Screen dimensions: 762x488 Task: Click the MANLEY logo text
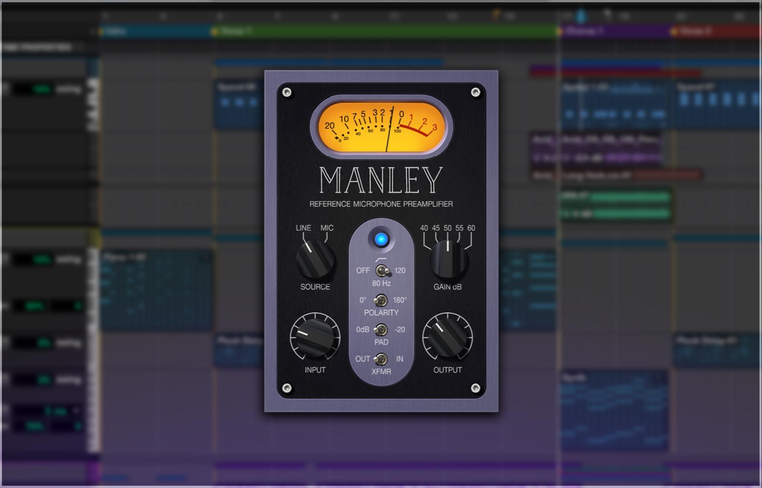pos(381,180)
